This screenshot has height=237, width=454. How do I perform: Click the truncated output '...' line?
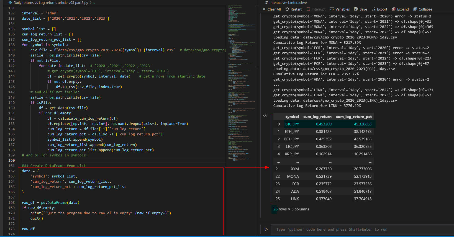(x=276, y=85)
